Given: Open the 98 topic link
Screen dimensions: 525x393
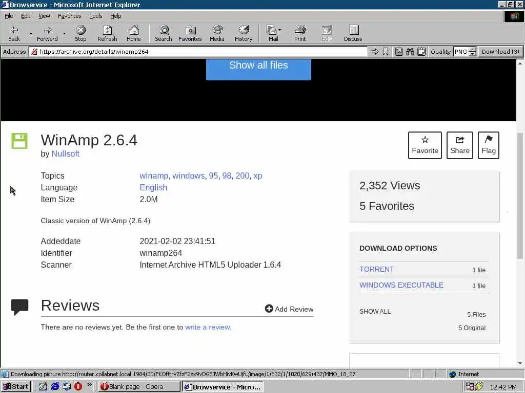Looking at the screenshot, I should 227,176.
